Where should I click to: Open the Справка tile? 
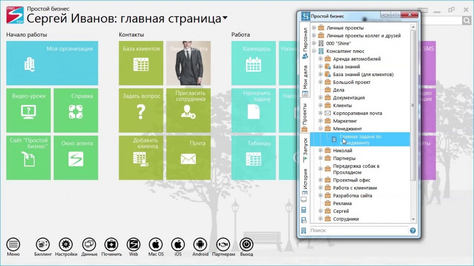(x=76, y=110)
